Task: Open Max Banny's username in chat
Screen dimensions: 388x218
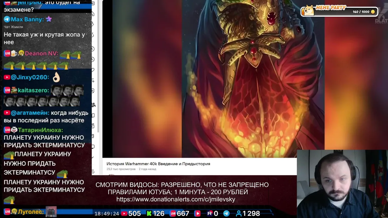Action: tap(27, 19)
